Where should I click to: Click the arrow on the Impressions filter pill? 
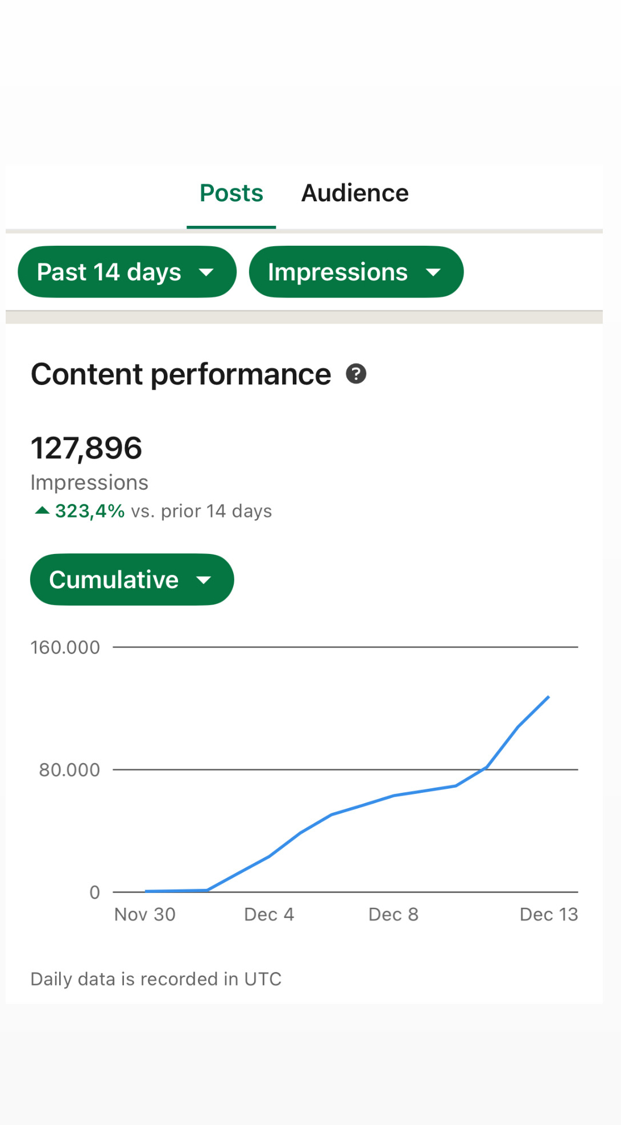pyautogui.click(x=433, y=272)
